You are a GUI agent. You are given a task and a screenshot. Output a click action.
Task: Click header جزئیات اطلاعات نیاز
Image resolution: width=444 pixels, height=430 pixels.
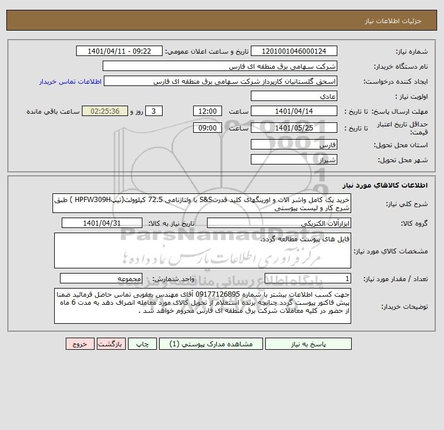point(393,21)
